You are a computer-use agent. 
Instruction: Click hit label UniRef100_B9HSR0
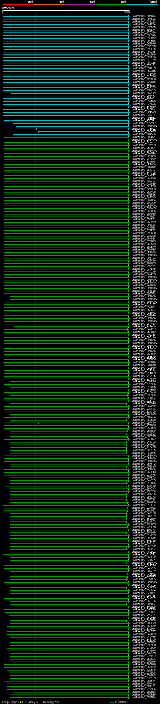pyautogui.click(x=143, y=35)
